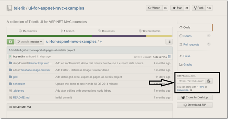The image size is (228, 119).
Task: Select the Code tab in sidebar
Action: tap(195, 27)
